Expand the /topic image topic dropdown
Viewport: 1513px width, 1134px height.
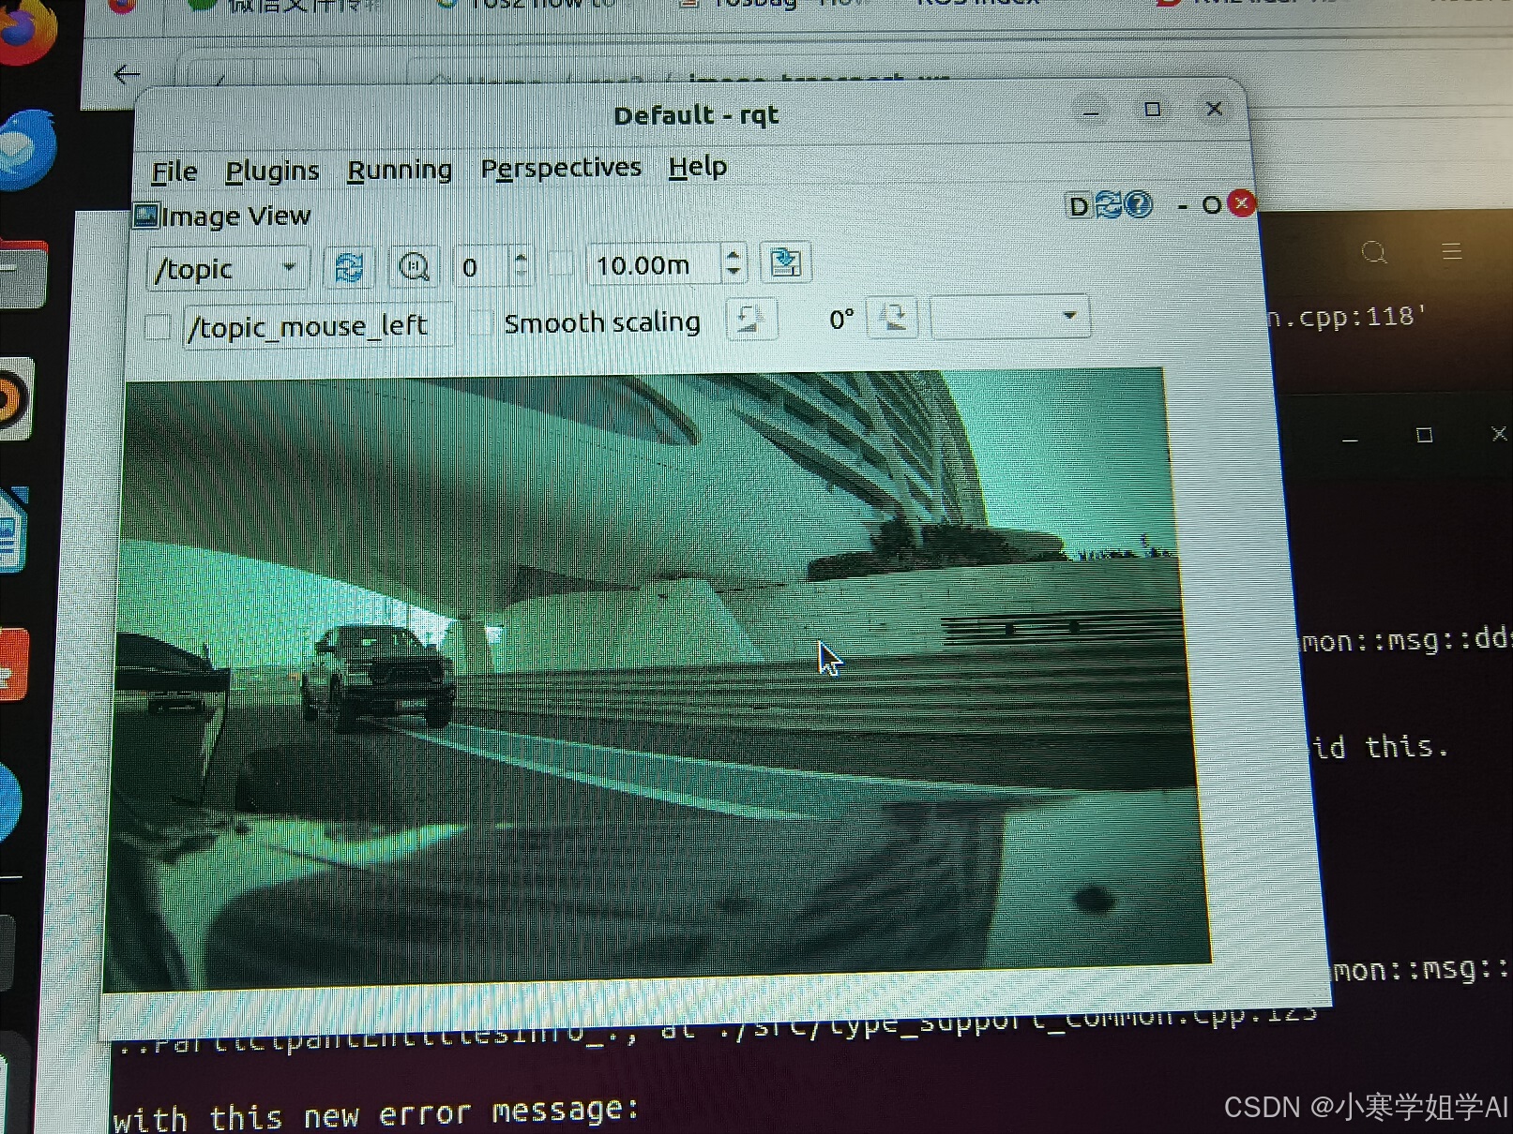(x=227, y=268)
